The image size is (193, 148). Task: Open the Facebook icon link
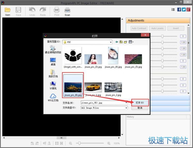click(179, 9)
